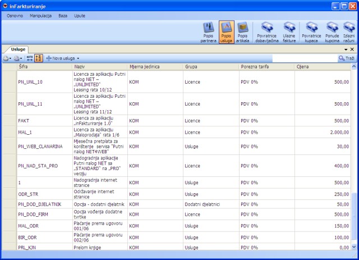This screenshot has width=359, height=260.
Task: Click 'Nadogradnja internet stranice' cell
Action: pyautogui.click(x=100, y=183)
